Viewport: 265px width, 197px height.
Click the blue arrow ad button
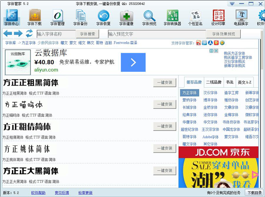[x=133, y=63]
